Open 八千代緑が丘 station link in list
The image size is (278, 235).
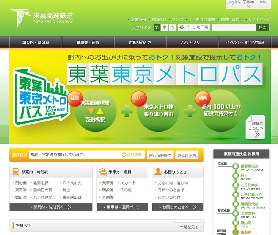point(44,197)
